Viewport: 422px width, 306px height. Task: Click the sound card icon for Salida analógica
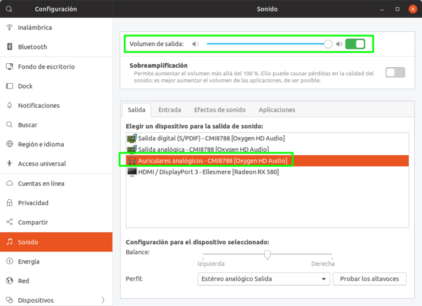132,149
